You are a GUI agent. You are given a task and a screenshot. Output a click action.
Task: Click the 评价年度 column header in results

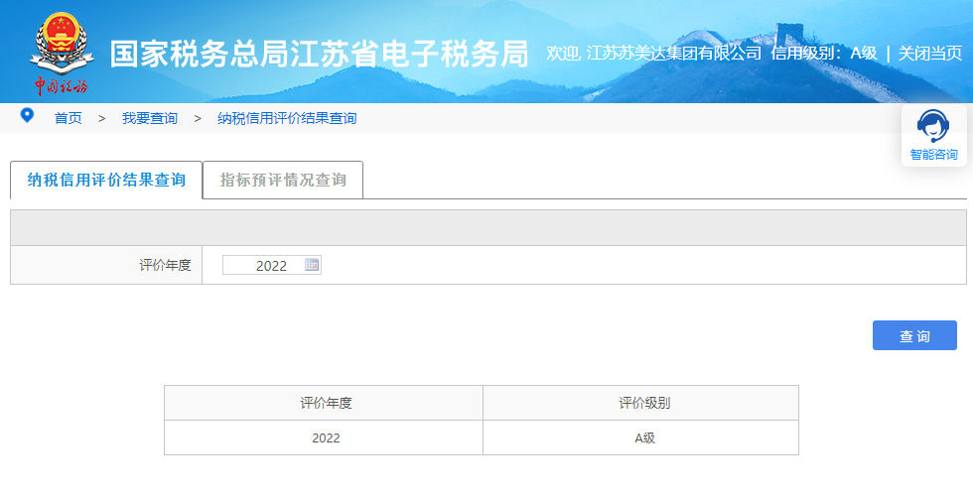[x=325, y=403]
